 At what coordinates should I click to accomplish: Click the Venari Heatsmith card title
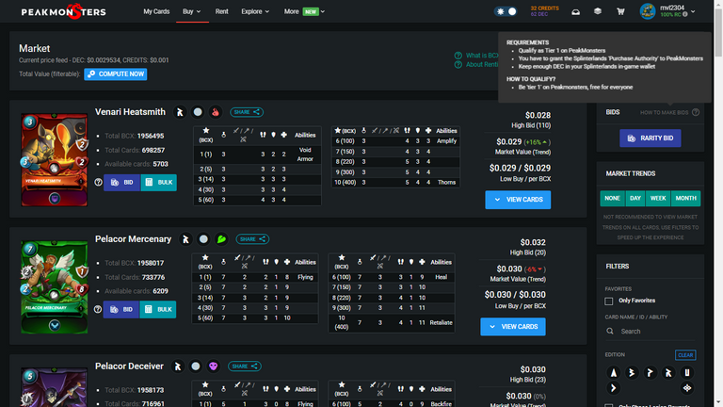[130, 112]
